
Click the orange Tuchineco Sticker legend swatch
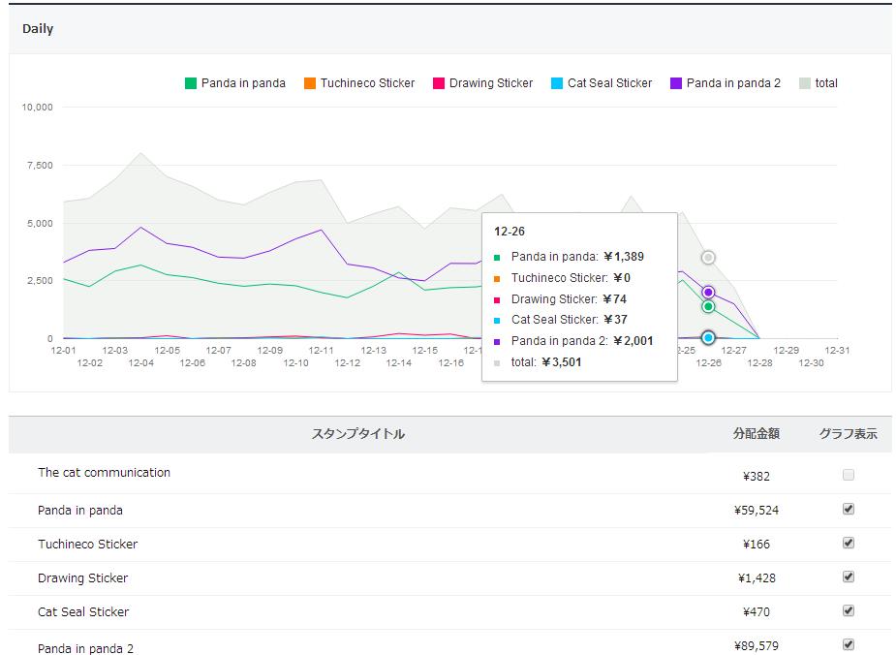310,83
